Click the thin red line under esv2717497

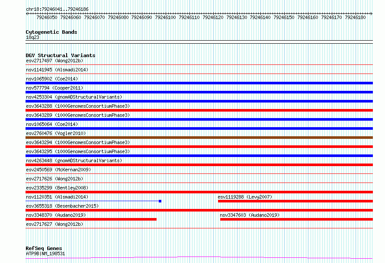pos(199,65)
